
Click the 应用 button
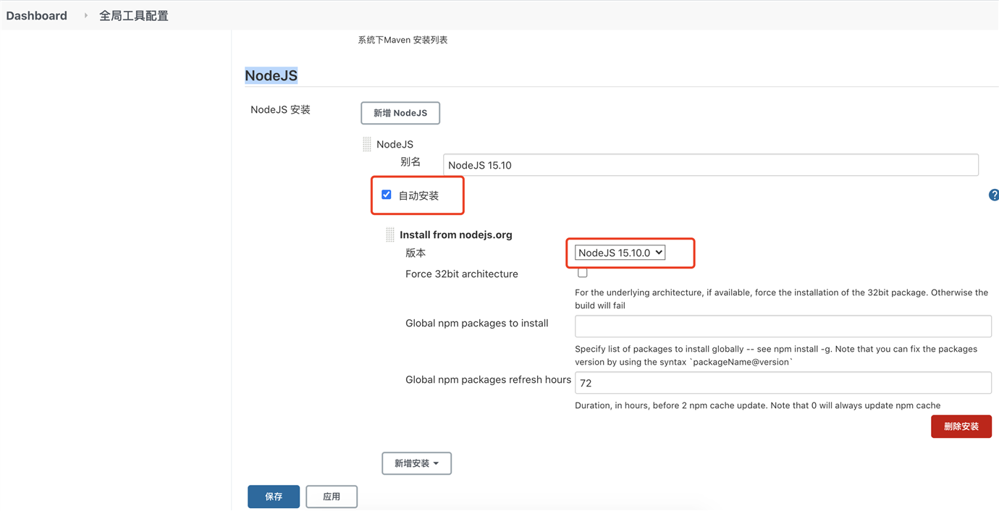tap(332, 497)
